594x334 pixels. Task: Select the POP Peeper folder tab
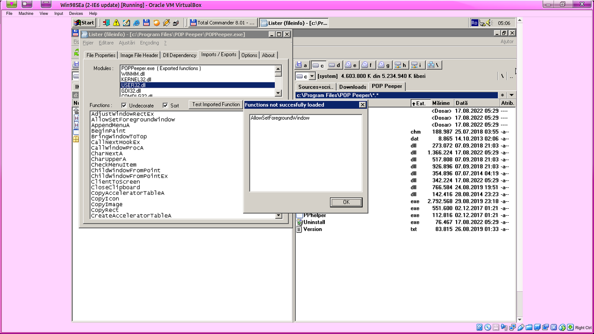pos(387,86)
